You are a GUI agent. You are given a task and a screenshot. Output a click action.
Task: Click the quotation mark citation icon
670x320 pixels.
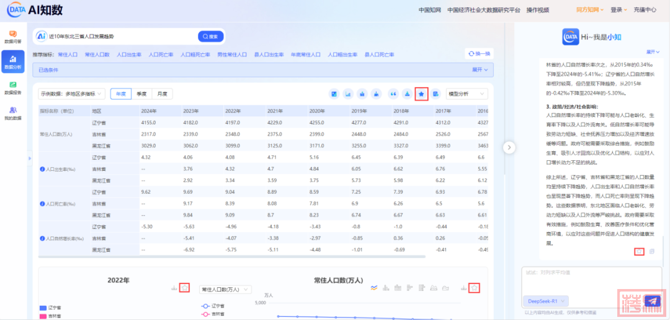point(392,94)
